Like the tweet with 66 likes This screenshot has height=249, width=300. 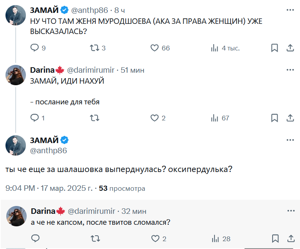pyautogui.click(x=155, y=48)
